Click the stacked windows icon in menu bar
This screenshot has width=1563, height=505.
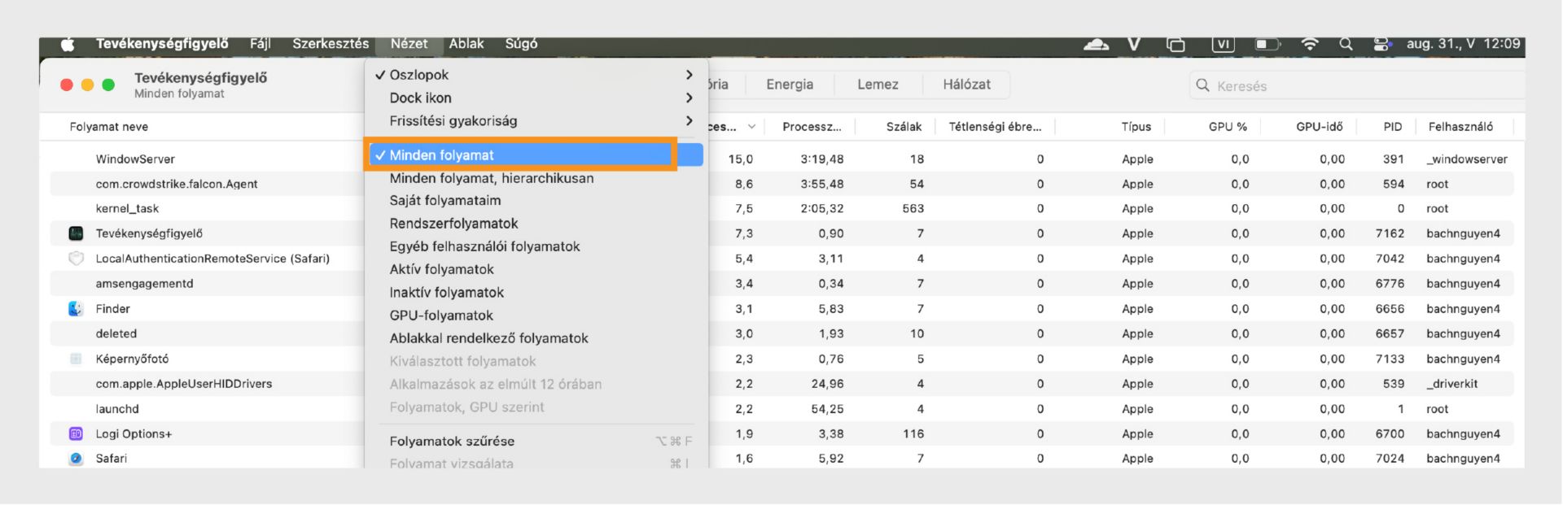(1176, 44)
